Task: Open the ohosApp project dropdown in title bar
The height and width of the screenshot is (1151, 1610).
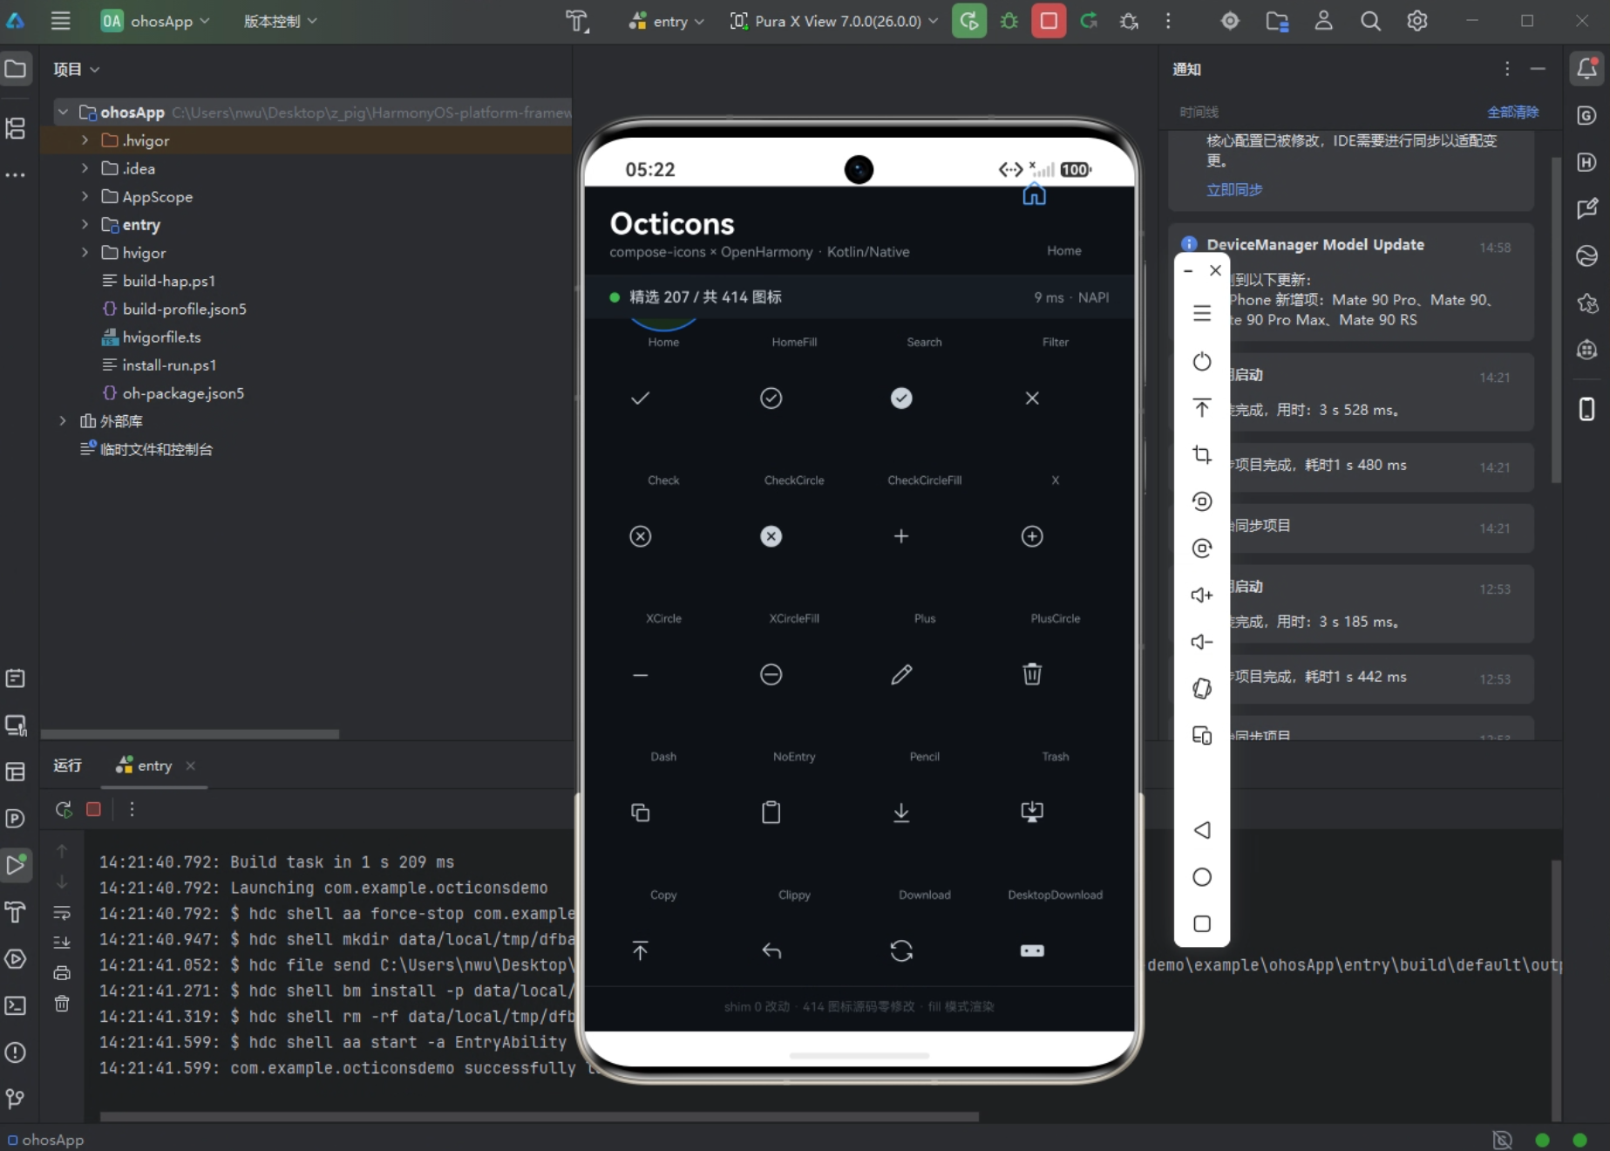Action: tap(156, 21)
